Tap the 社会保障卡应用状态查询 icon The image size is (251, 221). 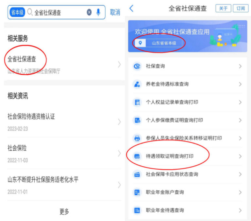click(x=137, y=175)
